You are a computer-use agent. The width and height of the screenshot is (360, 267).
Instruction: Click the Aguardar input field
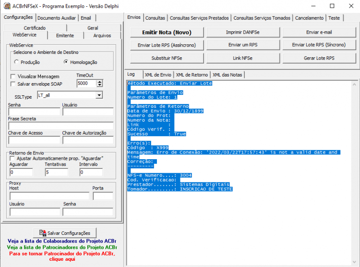pyautogui.click(x=21, y=172)
